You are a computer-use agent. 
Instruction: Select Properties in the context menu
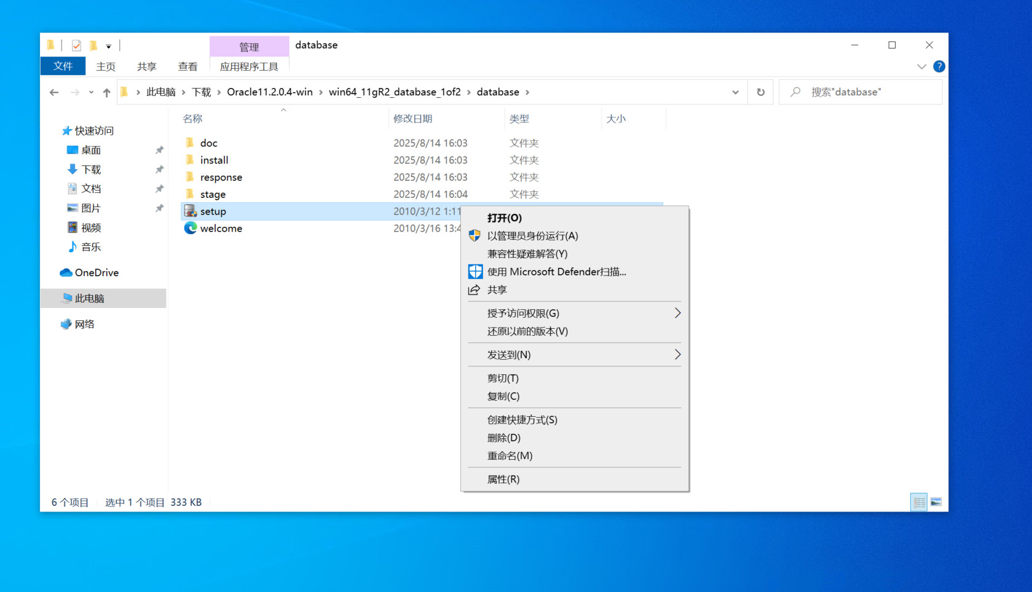(x=503, y=480)
